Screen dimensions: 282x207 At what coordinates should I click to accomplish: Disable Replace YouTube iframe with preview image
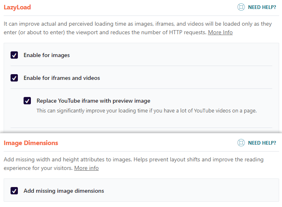point(27,101)
